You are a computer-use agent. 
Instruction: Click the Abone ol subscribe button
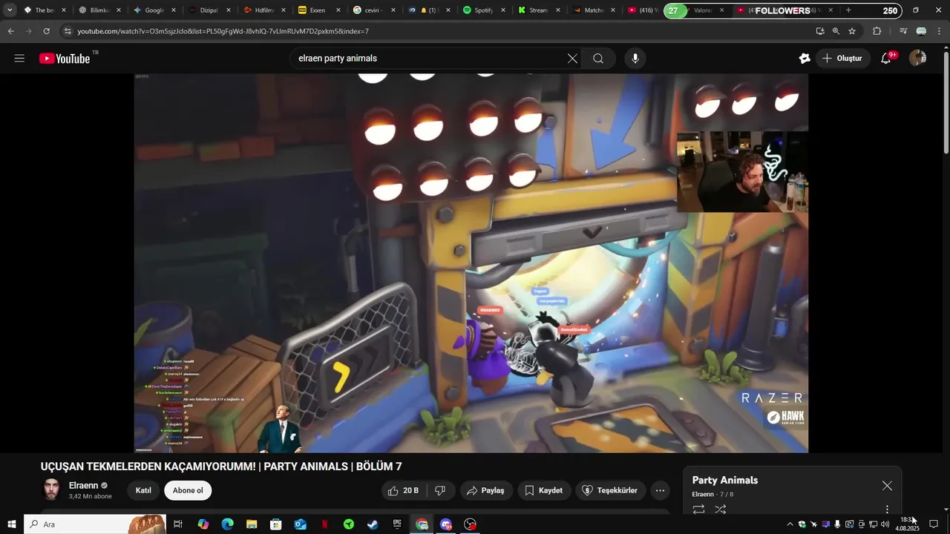point(188,490)
